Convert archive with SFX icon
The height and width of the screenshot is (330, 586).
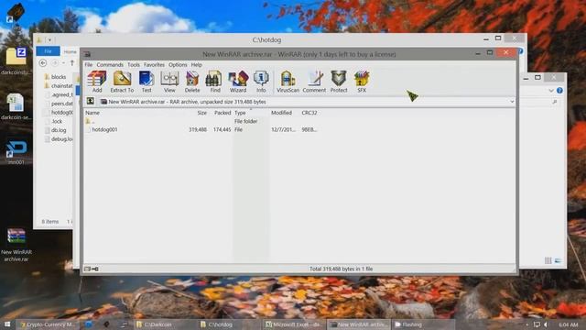[362, 82]
